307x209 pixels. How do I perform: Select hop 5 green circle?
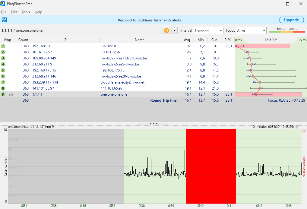3,70
